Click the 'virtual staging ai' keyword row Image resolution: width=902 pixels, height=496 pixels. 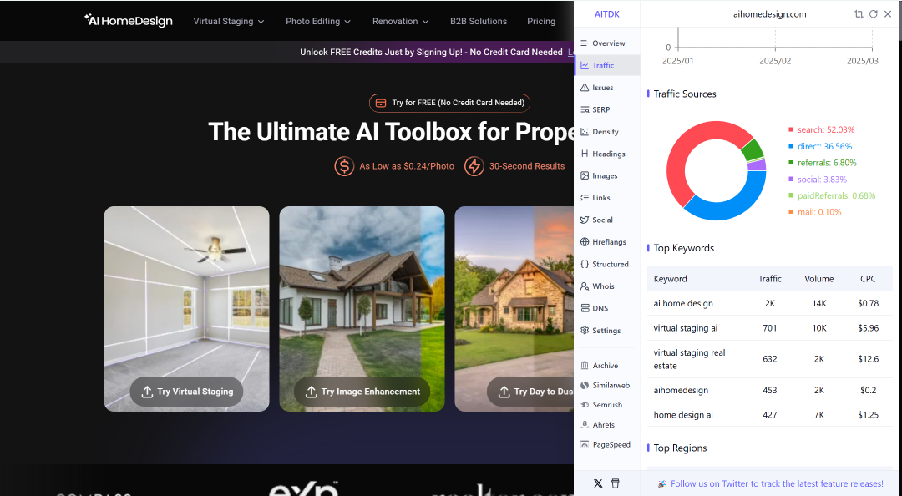pyautogui.click(x=770, y=328)
